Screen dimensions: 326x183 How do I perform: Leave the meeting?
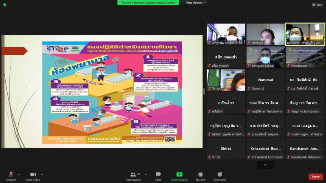(x=315, y=176)
